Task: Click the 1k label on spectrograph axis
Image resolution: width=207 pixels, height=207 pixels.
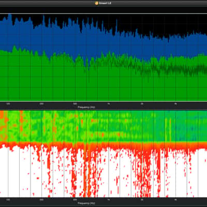Action: [109, 200]
